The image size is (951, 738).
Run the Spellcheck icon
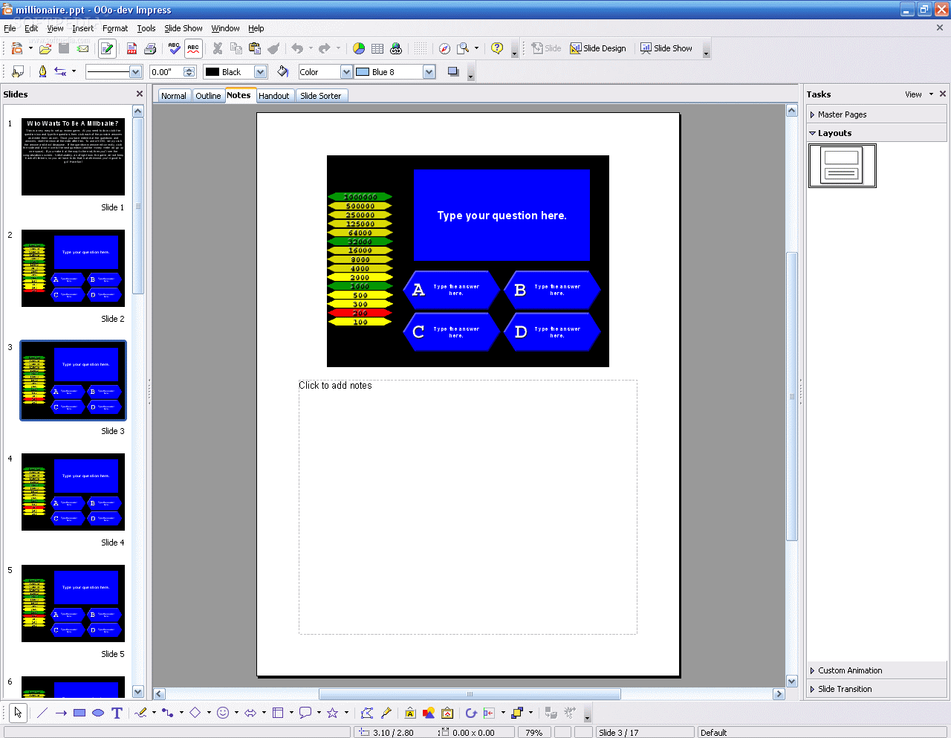tap(174, 48)
